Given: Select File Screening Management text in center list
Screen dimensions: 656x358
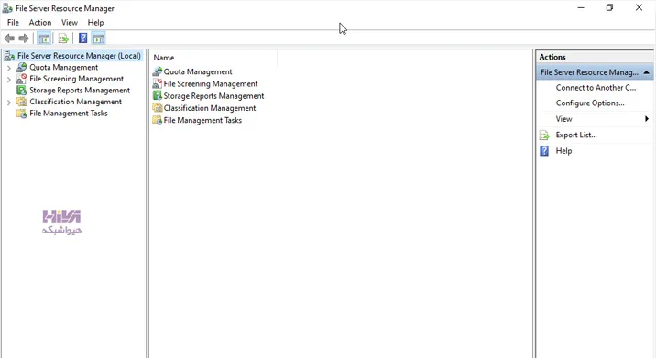Looking at the screenshot, I should pos(211,83).
